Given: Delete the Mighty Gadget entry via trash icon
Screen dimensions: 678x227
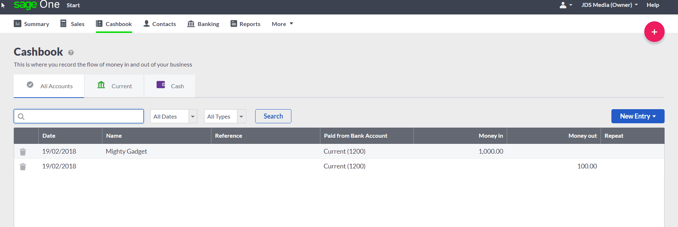Looking at the screenshot, I should (23, 152).
